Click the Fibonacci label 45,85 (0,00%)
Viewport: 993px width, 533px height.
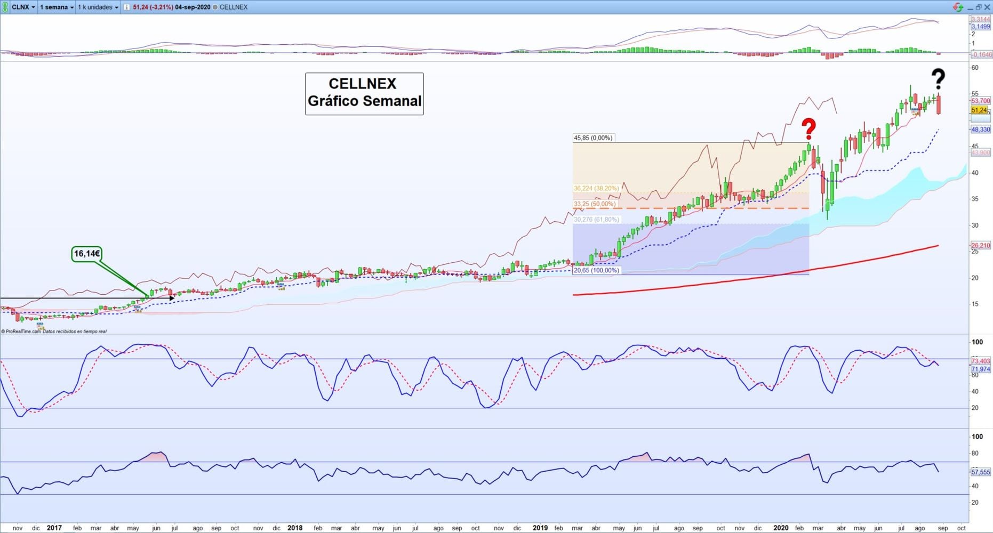click(x=593, y=138)
